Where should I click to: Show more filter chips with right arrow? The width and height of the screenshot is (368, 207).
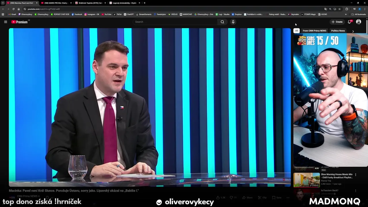point(353,31)
